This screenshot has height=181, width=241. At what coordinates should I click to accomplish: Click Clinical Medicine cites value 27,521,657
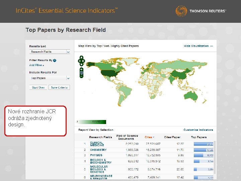point(153,144)
